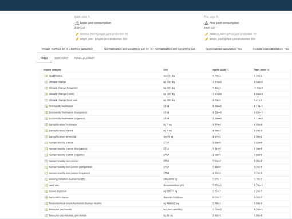Click the Regionalized calculation: Yes text

(224, 49)
